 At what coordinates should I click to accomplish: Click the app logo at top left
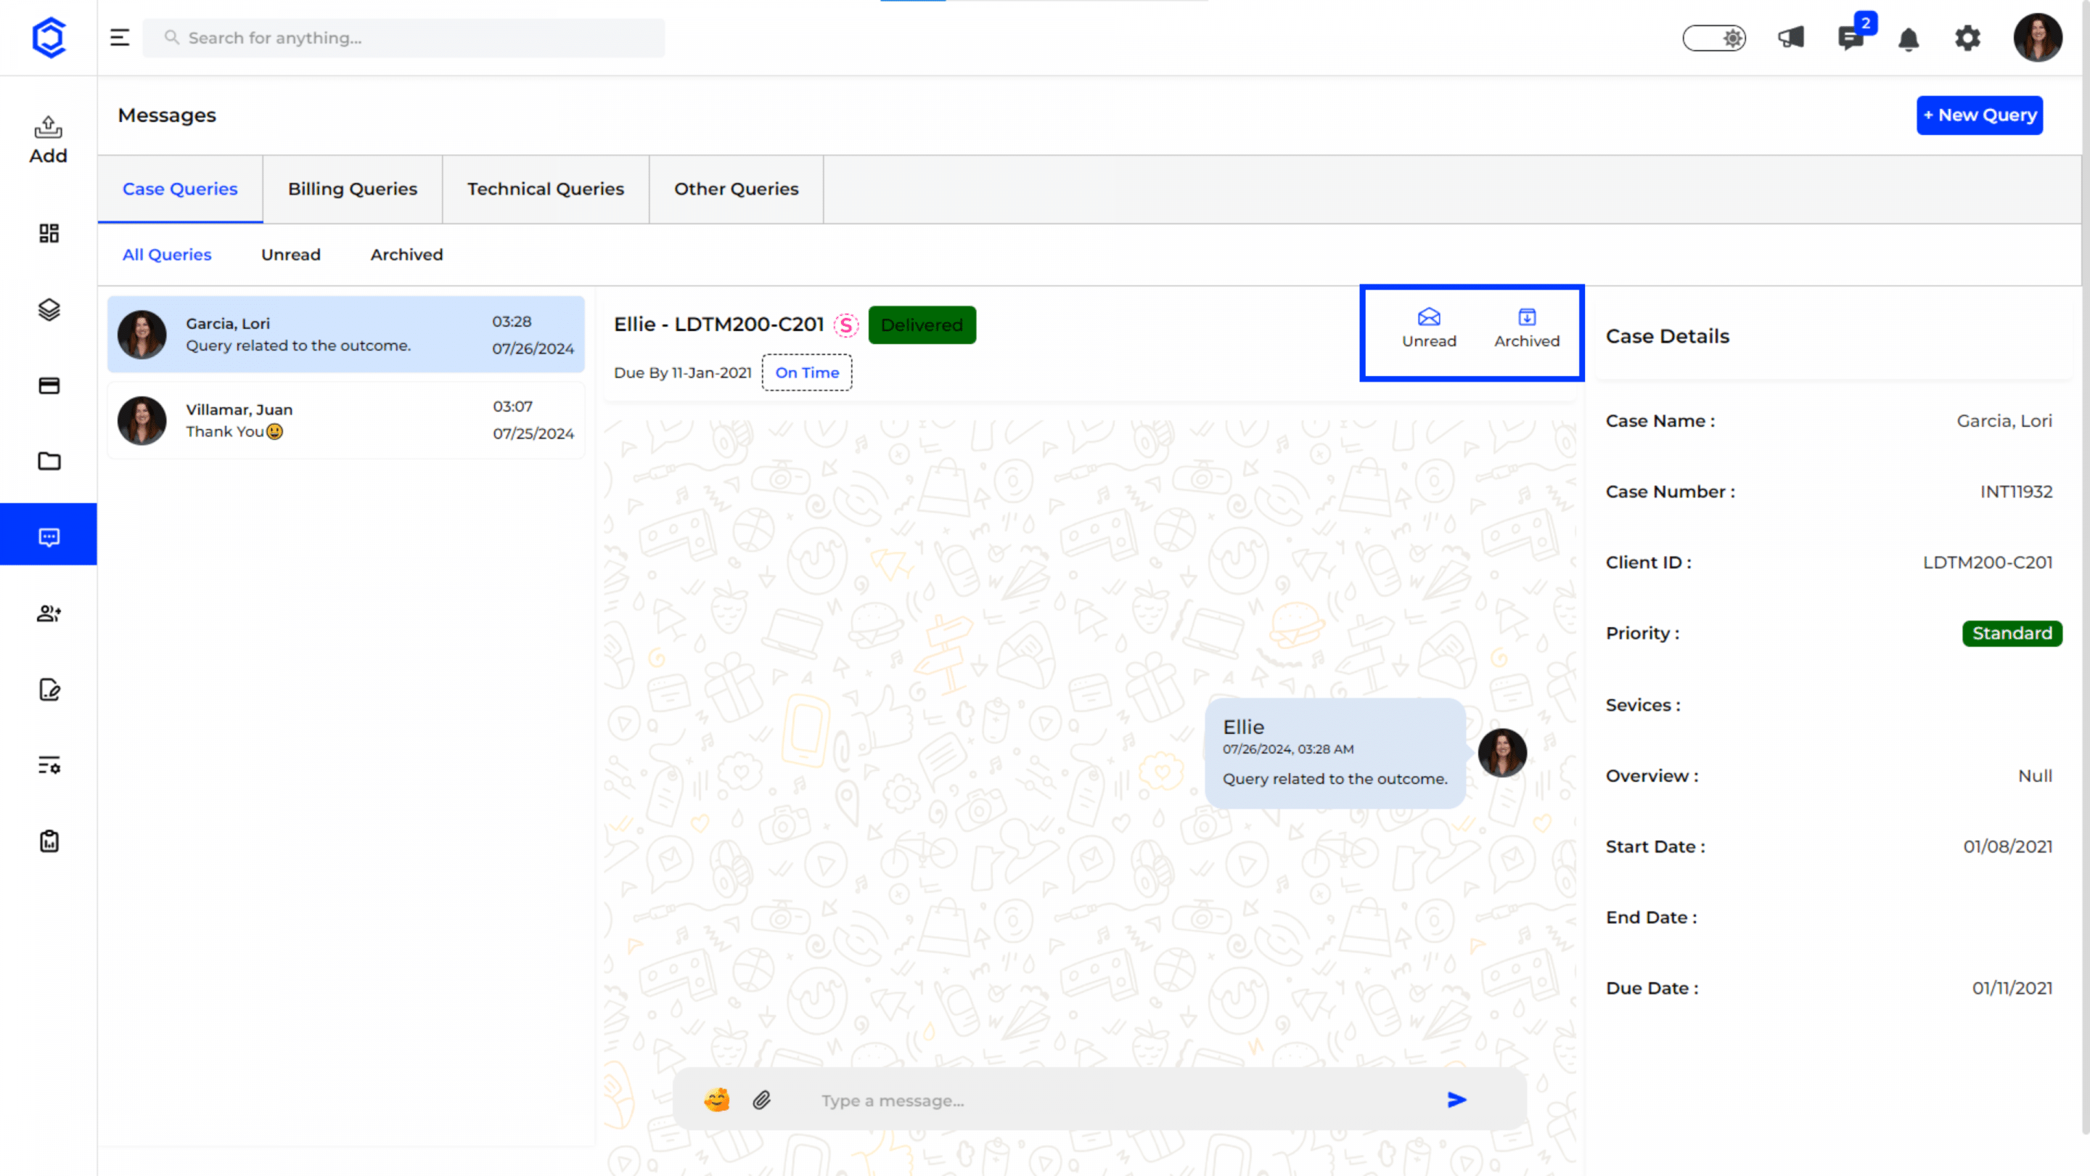click(x=49, y=37)
